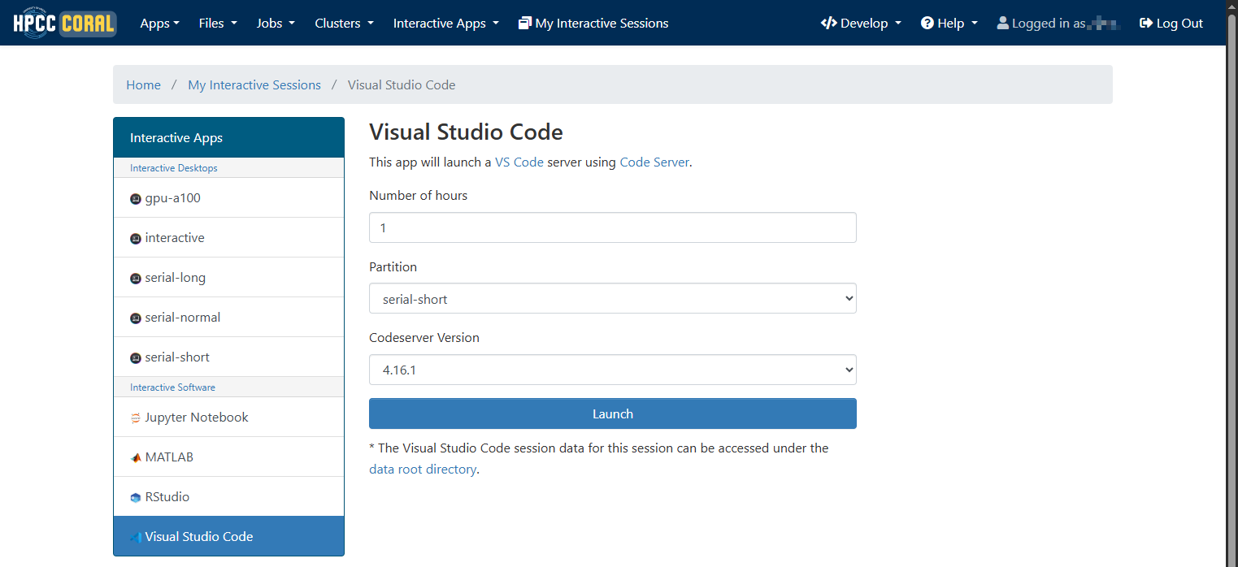Click the serial-long desktop icon
This screenshot has height=567, width=1238.
136,279
